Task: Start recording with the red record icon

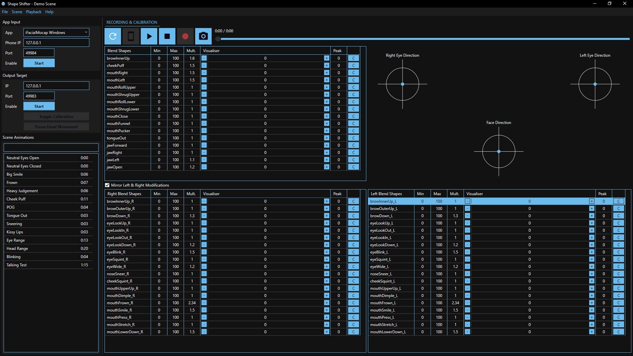Action: [185, 36]
